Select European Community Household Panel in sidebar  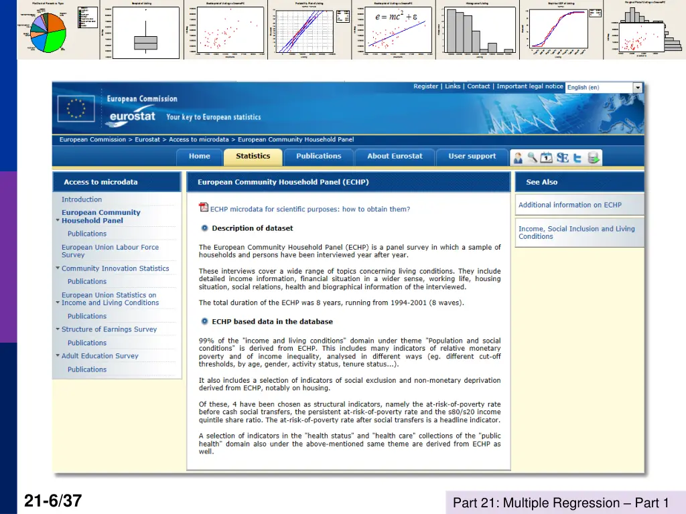(101, 216)
